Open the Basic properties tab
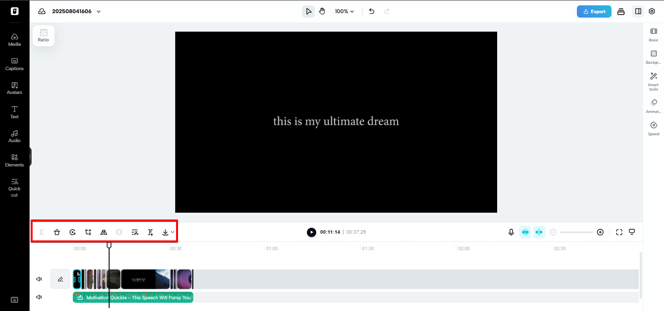 pos(653,35)
